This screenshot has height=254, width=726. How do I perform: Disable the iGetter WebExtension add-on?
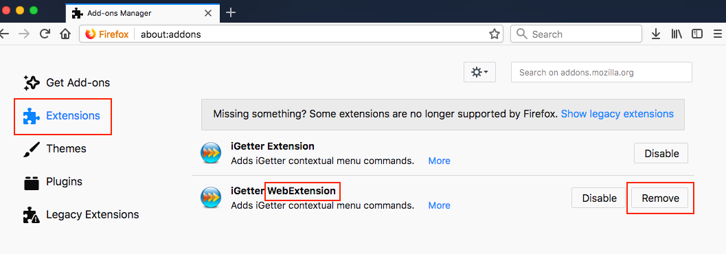coord(599,198)
